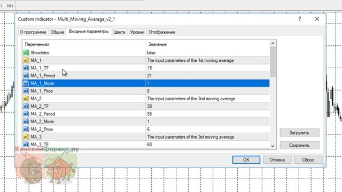The image size is (342, 192).
Task: Click the MA_3 string type icon
Action: coord(26,137)
